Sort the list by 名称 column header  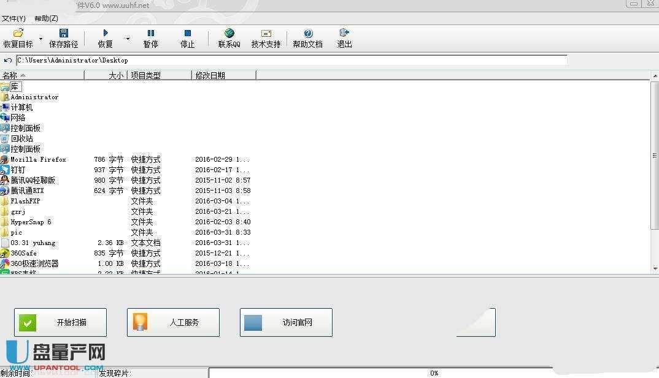pos(42,75)
